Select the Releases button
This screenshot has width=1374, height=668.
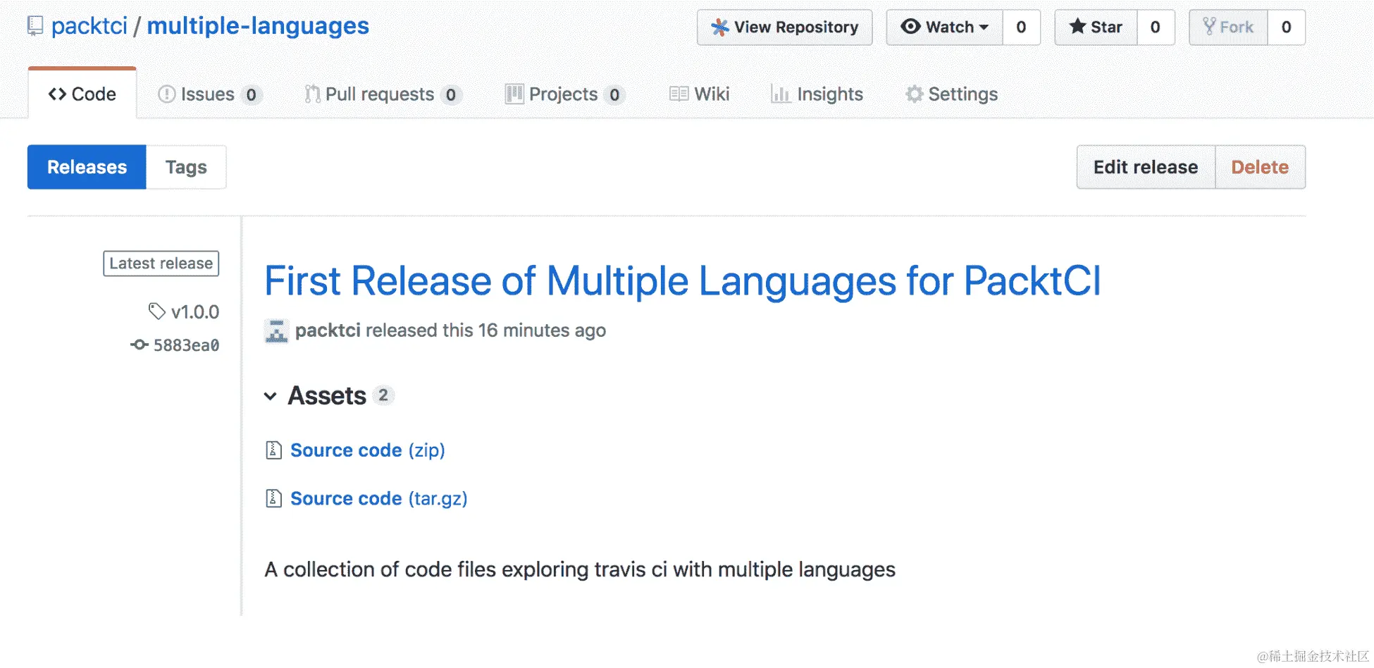click(87, 167)
